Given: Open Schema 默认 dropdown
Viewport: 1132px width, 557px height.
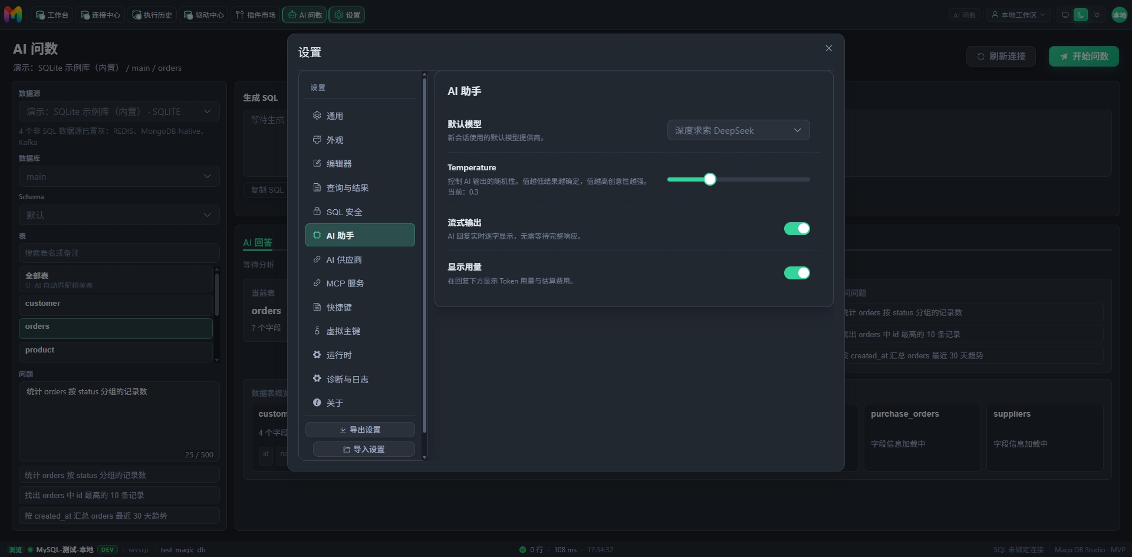Looking at the screenshot, I should [x=119, y=215].
